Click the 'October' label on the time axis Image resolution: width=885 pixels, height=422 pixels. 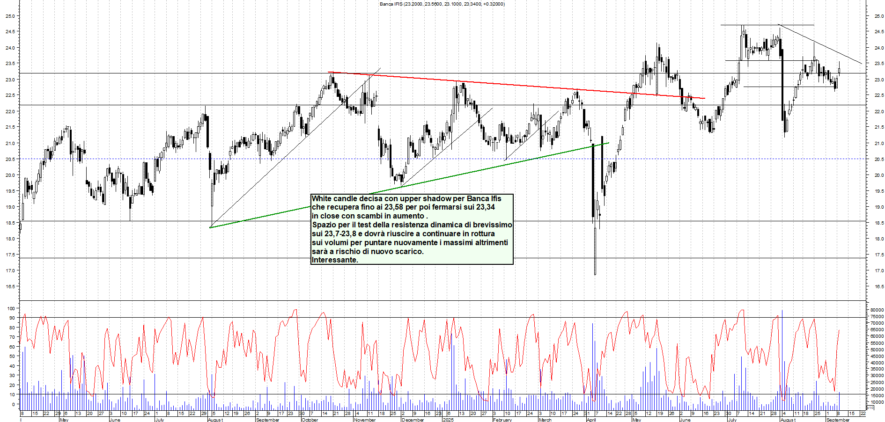(310, 420)
